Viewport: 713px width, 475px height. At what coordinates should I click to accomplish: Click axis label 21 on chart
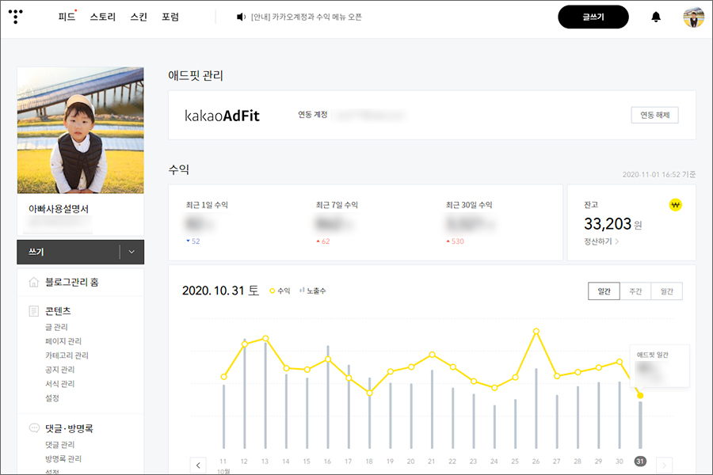(431, 462)
